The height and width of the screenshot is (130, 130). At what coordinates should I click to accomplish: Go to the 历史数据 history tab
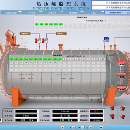click(73, 13)
